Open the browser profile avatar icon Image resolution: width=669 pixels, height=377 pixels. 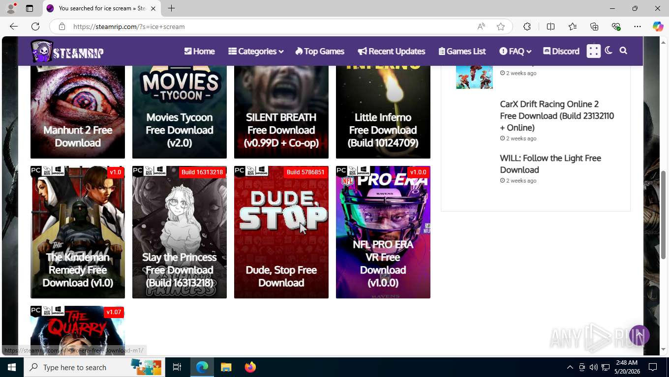pos(11,8)
